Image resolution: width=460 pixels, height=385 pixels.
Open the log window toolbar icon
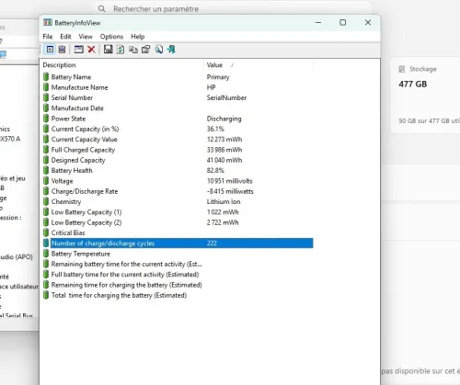pos(79,50)
